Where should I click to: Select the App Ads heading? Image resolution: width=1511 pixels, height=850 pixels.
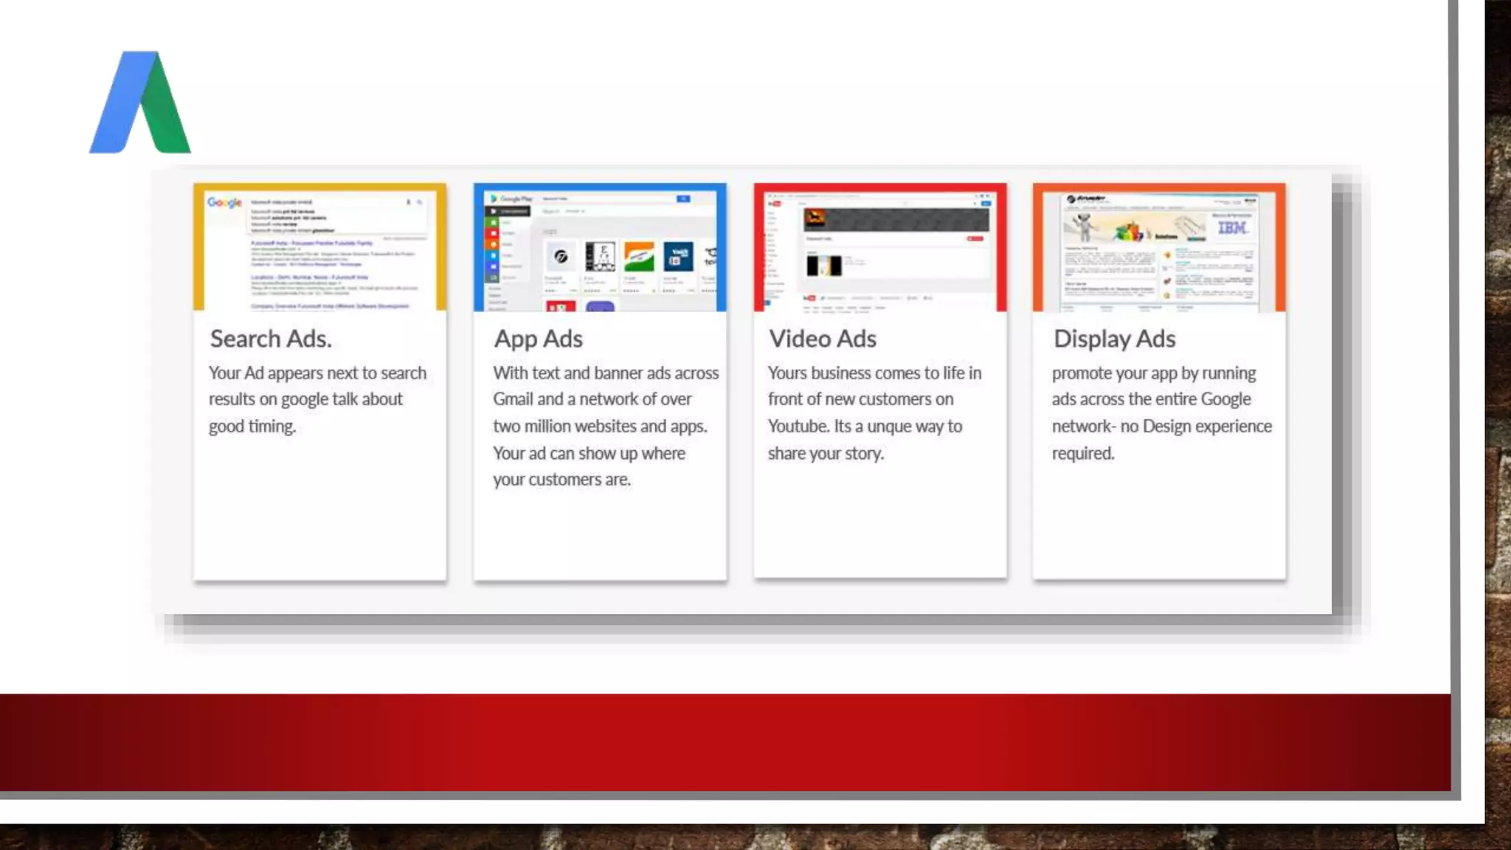(538, 339)
